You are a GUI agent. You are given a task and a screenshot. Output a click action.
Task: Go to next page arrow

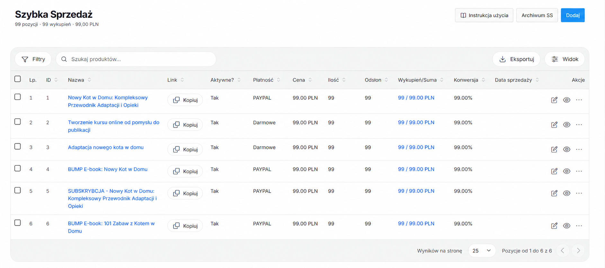(x=578, y=251)
